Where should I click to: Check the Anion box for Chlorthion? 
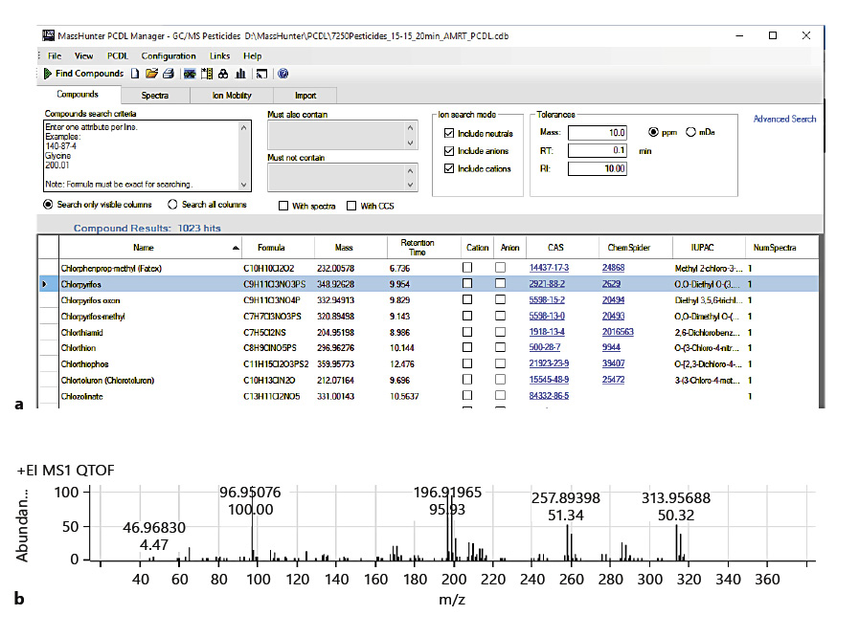pos(500,347)
